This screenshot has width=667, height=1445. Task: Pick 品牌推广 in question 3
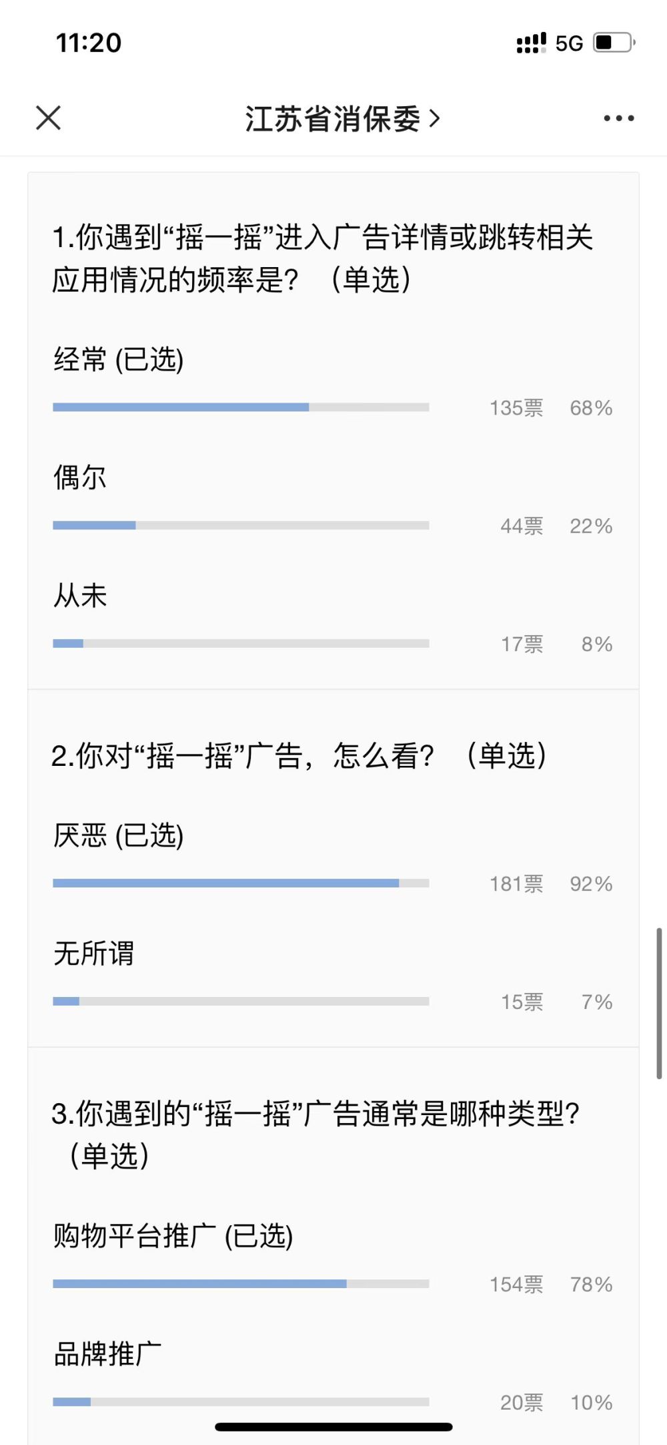[x=107, y=1354]
